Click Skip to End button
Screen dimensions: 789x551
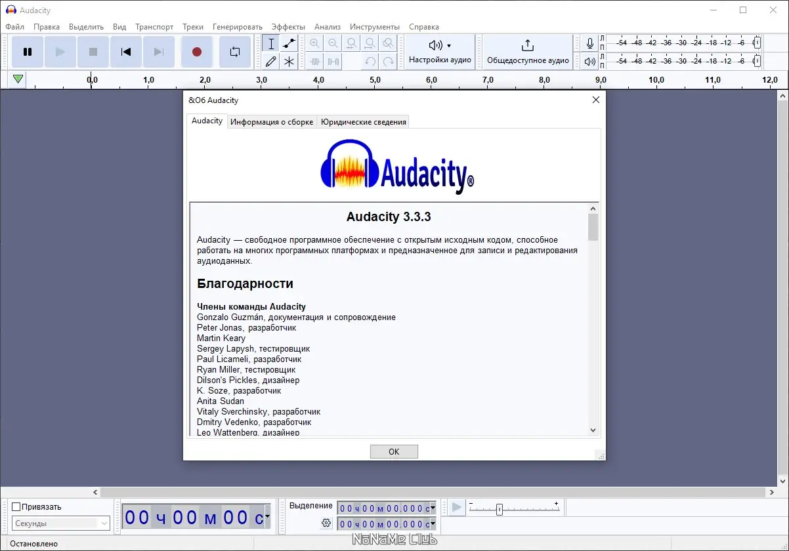[x=159, y=52]
